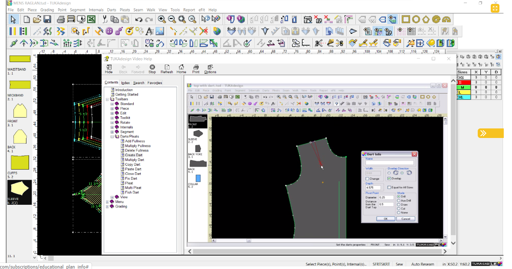Expand the Grading help book

[107, 207]
